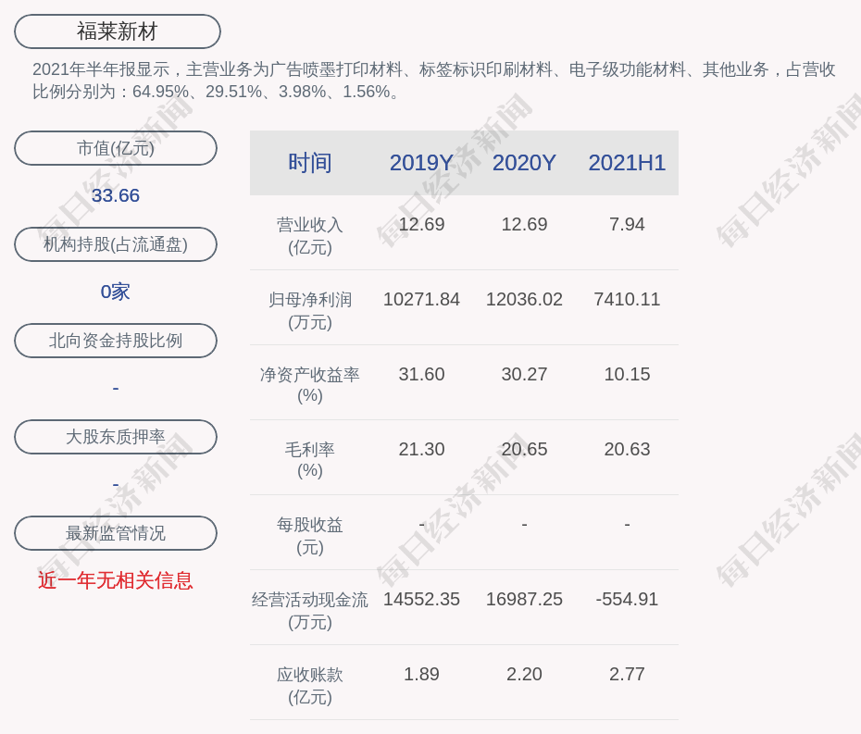Viewport: 861px width, 734px height.
Task: Click the cash flow value -554.91
Action: click(627, 599)
